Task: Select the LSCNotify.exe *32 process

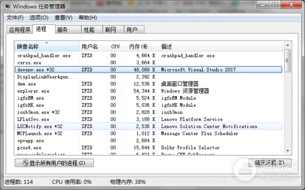Action: 148,126
